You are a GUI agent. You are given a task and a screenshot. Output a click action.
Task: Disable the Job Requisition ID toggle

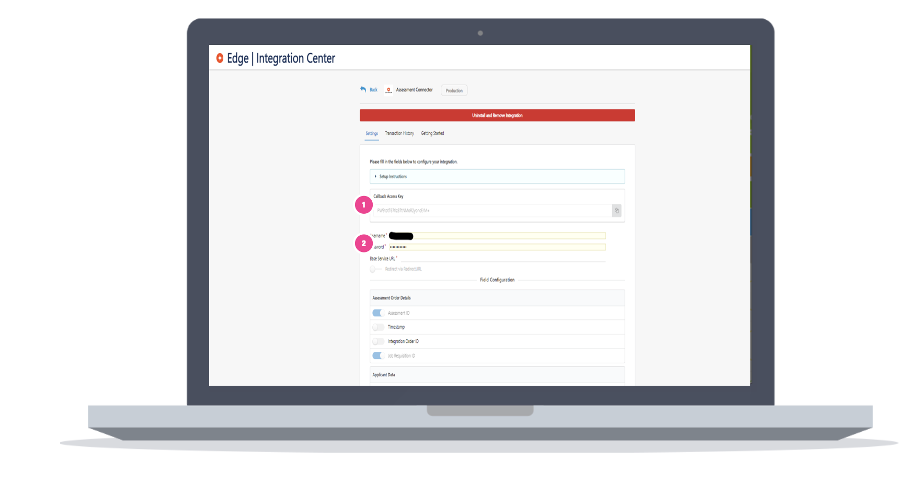point(378,356)
